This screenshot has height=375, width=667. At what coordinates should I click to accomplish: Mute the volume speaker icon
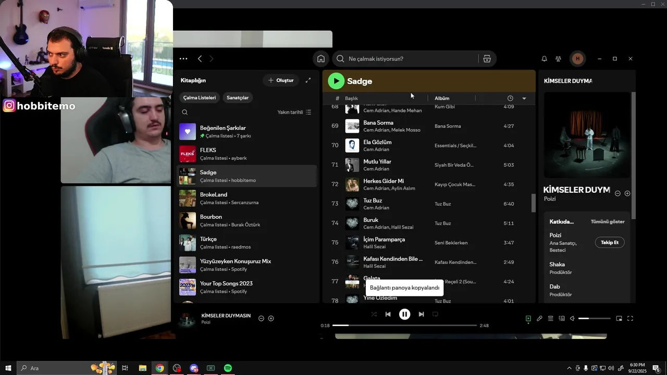click(572, 318)
